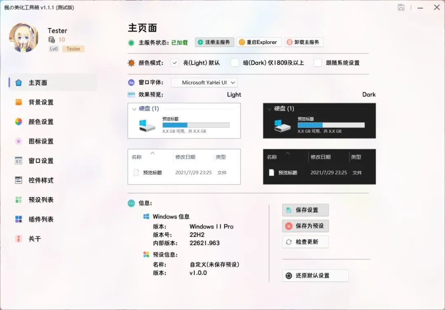The width and height of the screenshot is (445, 310).
Task: Enable the 暗(Dark) color mode checkbox
Action: click(235, 63)
